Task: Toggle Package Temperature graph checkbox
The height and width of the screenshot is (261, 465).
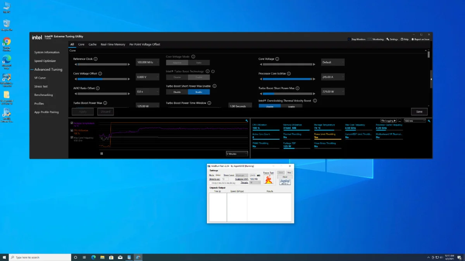Action: pos(72,123)
